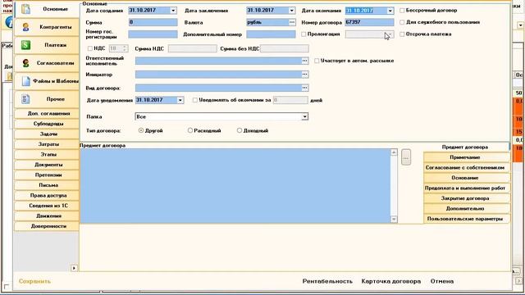Click Дополнительный номер input field
This screenshot has width=525, height=295.
pos(271,34)
